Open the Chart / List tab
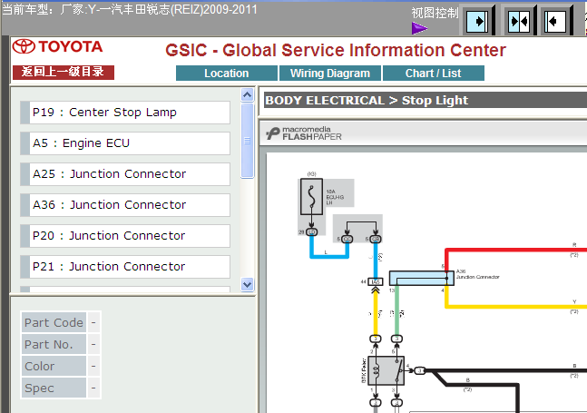Screen dimensions: 587x413 pos(433,73)
